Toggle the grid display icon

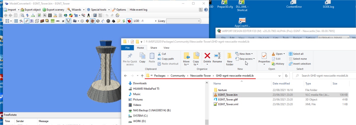pyautogui.click(x=16, y=21)
